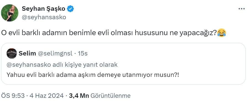Click the @seyhansasko handle under name
The width and height of the screenshot is (247, 103).
tap(44, 17)
